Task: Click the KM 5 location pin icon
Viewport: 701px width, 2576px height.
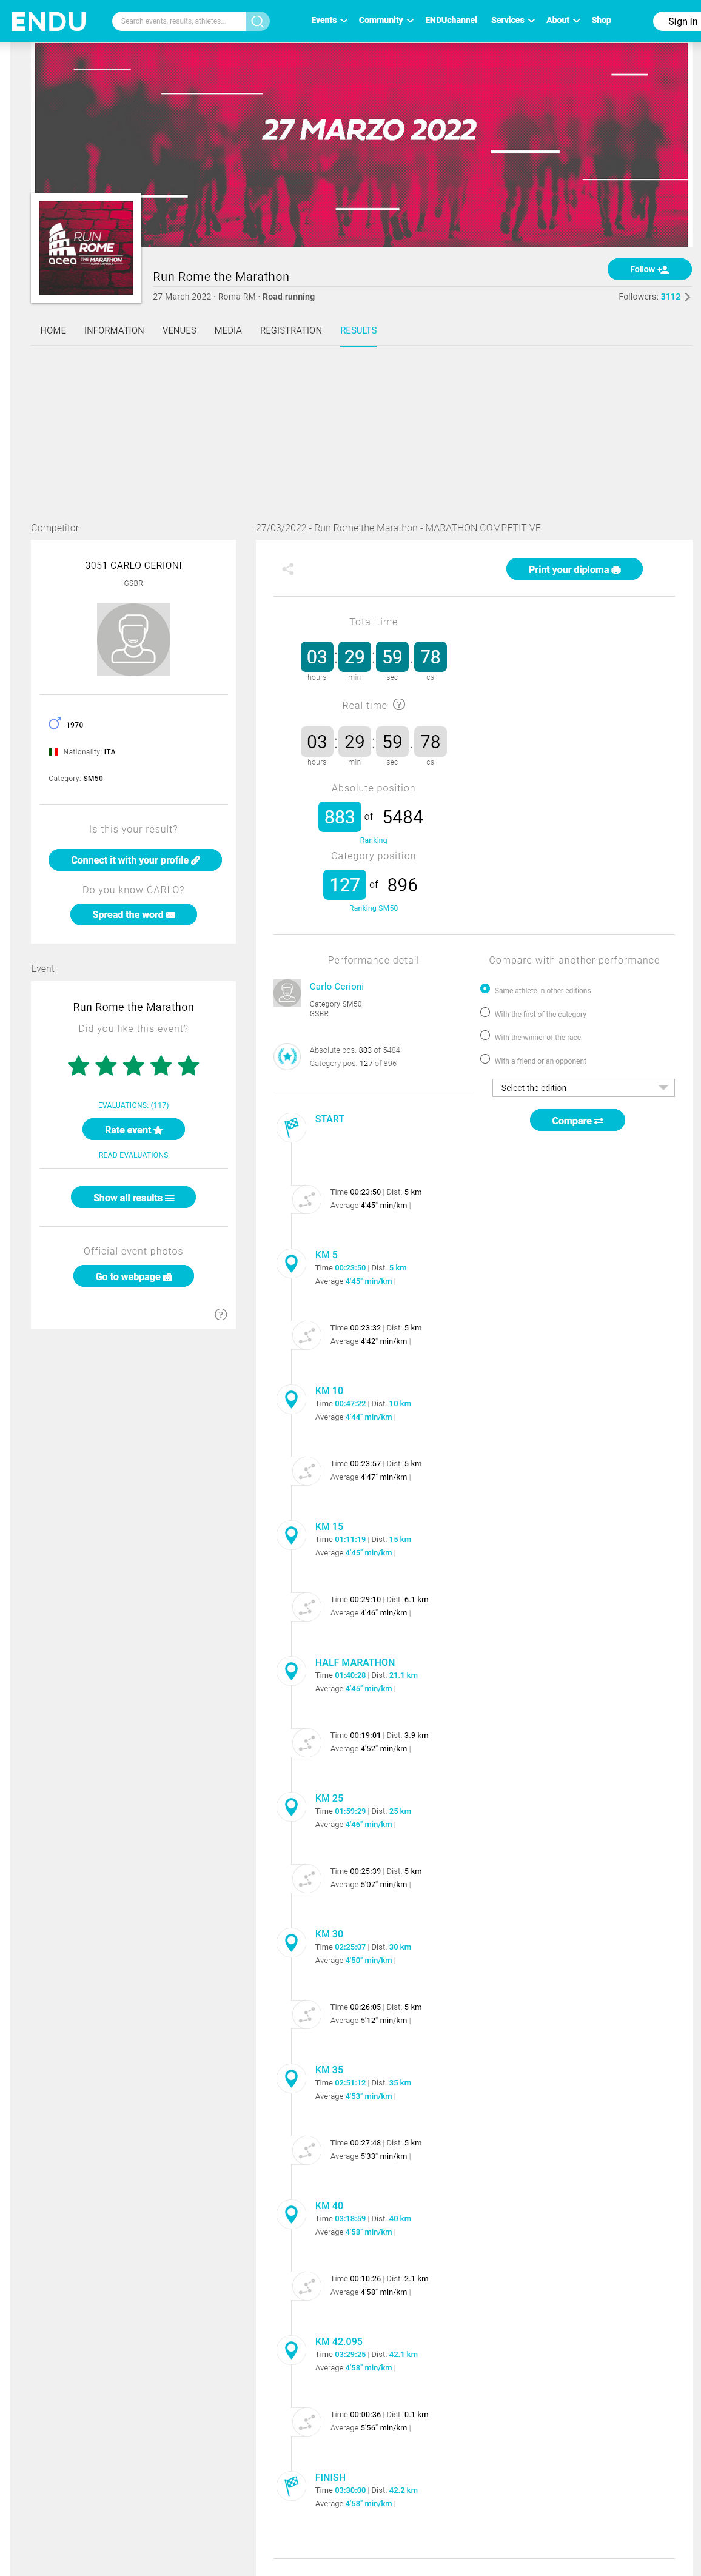Action: tap(291, 1263)
